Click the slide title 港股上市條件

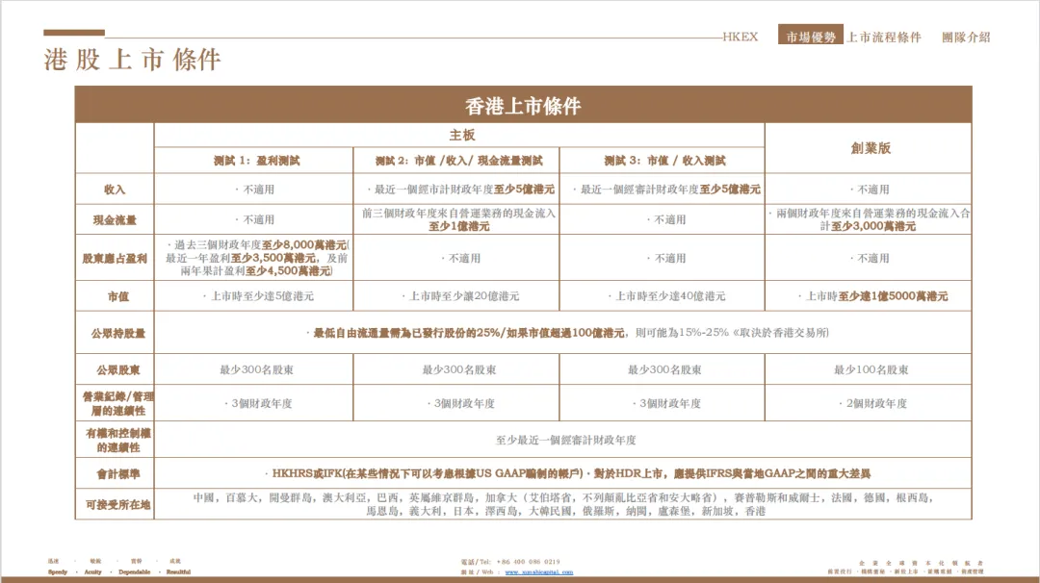click(131, 58)
